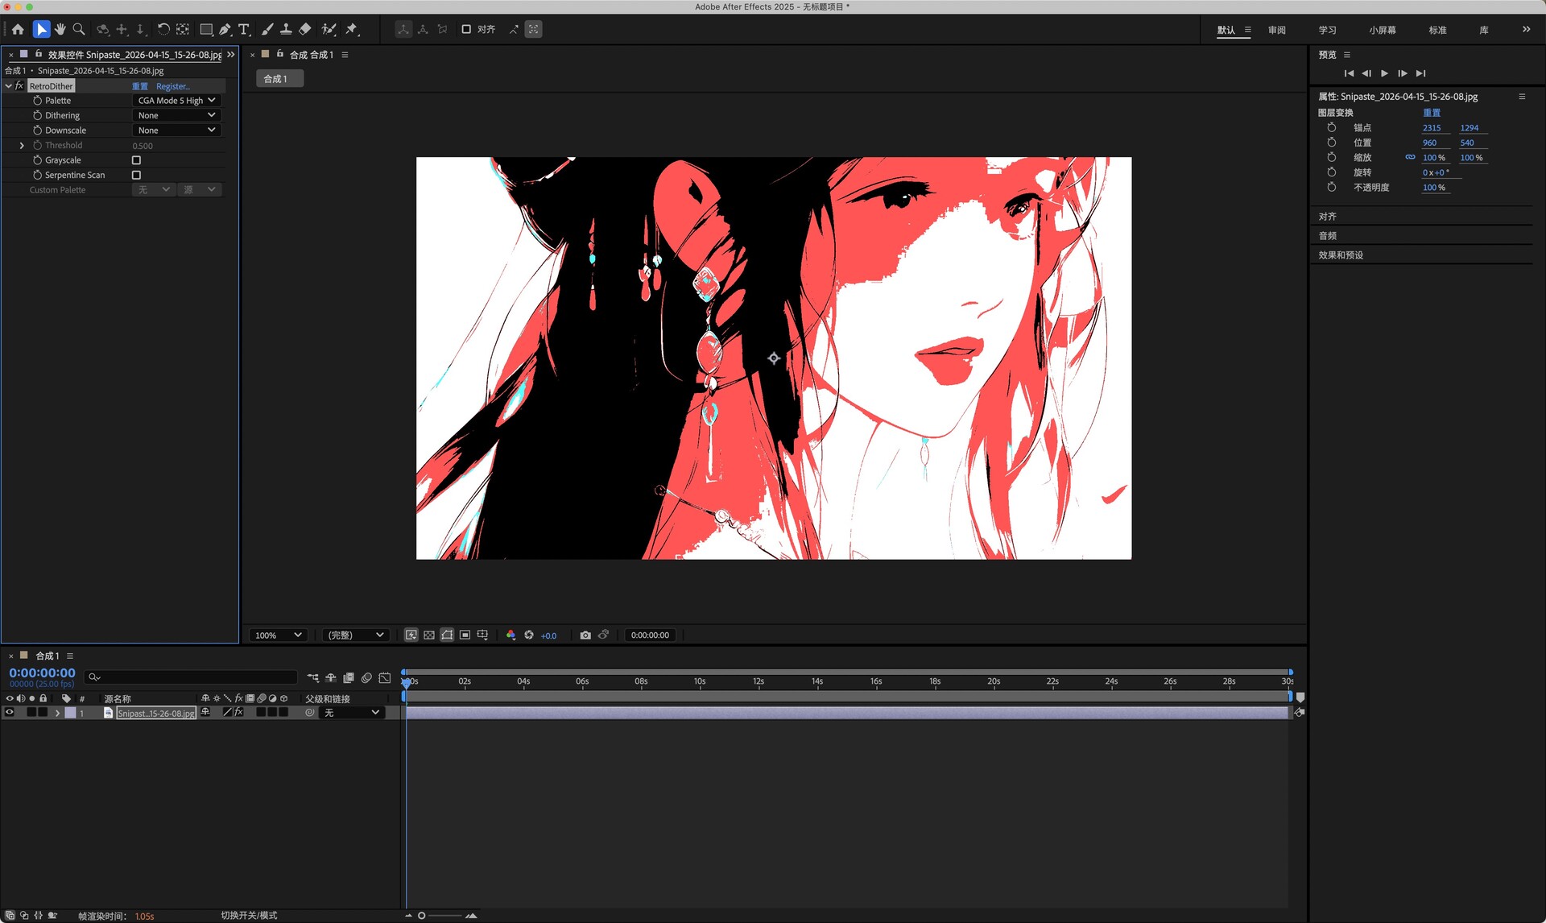Open the Dithering dropdown

(x=176, y=115)
